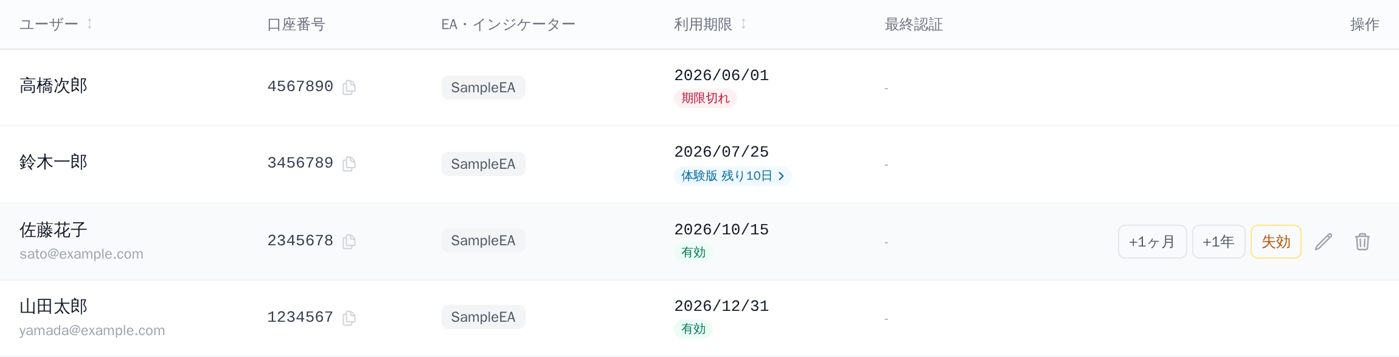The height and width of the screenshot is (357, 1399).
Task: Copy account number 1234567
Action: point(349,318)
